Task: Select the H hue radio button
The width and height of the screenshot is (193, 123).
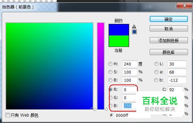Action: pyautogui.click(x=110, y=64)
